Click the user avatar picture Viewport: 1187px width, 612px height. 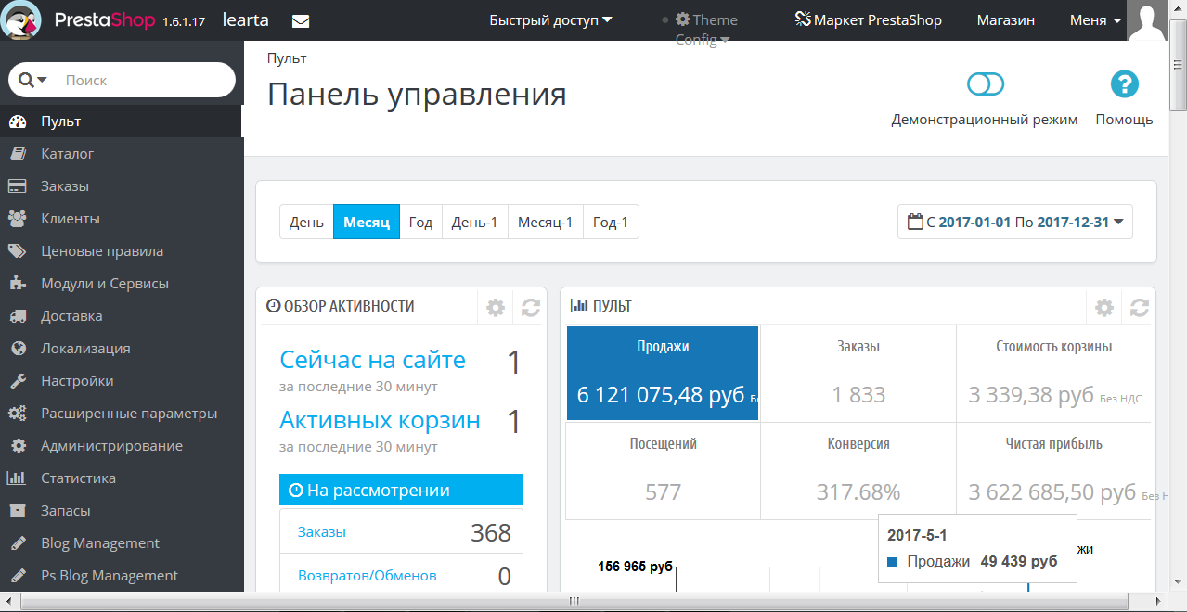pyautogui.click(x=1147, y=20)
